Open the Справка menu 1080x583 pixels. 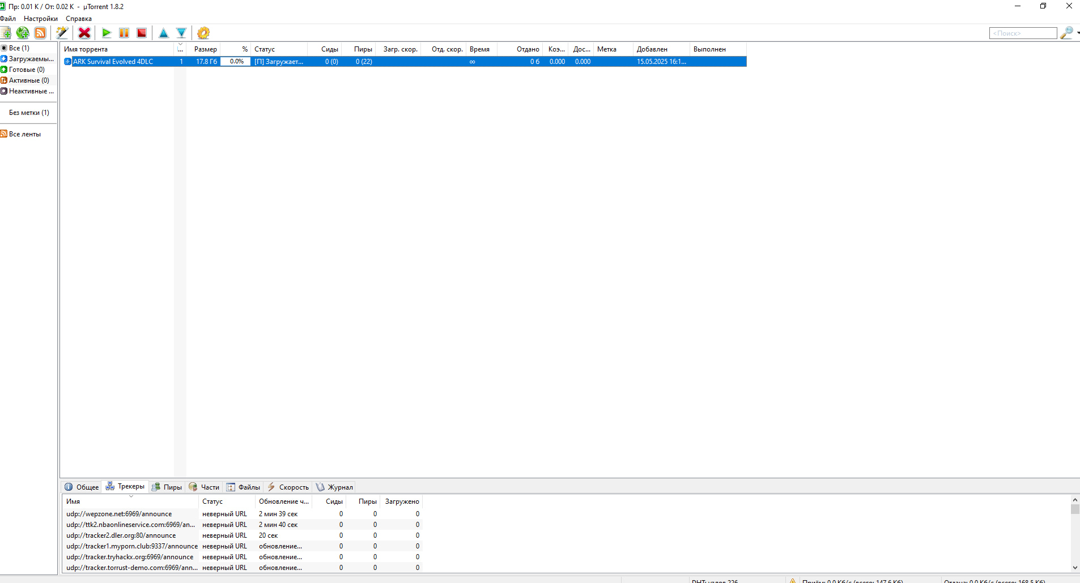tap(79, 19)
